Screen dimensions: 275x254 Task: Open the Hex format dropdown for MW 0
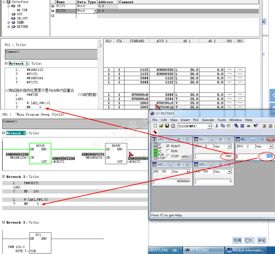click(229, 146)
